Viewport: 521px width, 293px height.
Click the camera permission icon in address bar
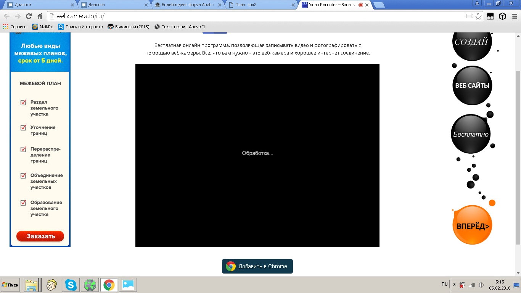pos(469,16)
